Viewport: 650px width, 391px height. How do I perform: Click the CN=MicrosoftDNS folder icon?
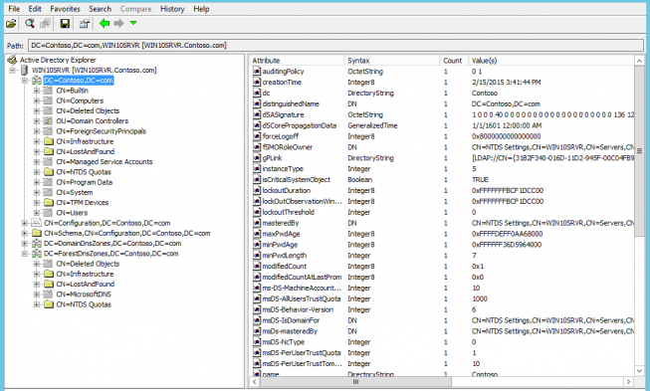[49, 294]
